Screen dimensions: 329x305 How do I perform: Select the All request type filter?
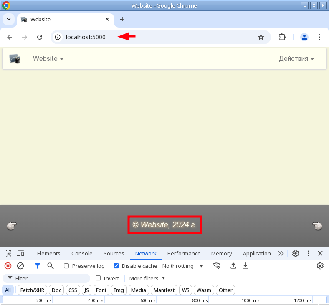click(8, 290)
